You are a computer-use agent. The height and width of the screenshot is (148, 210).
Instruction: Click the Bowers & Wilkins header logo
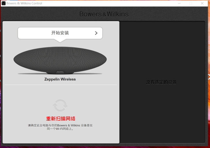104,14
